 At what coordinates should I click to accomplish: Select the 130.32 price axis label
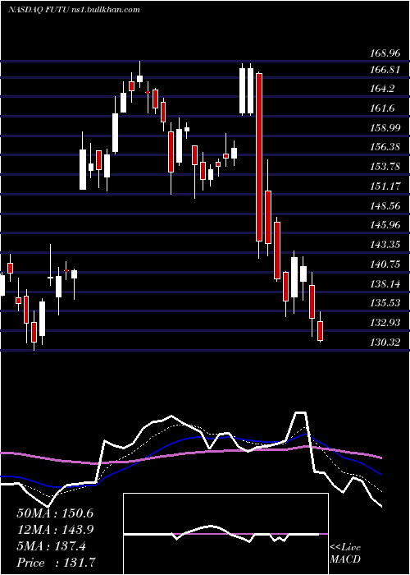pyautogui.click(x=385, y=343)
